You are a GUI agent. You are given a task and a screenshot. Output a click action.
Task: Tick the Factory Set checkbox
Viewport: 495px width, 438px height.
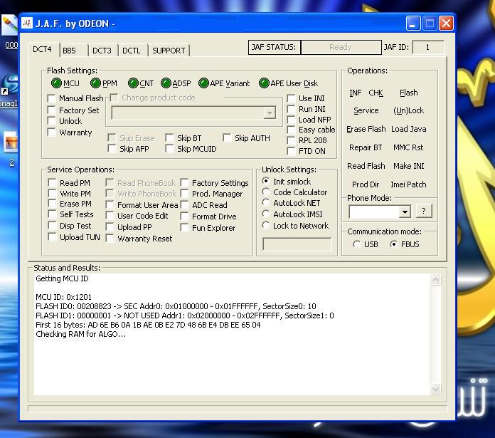51,110
